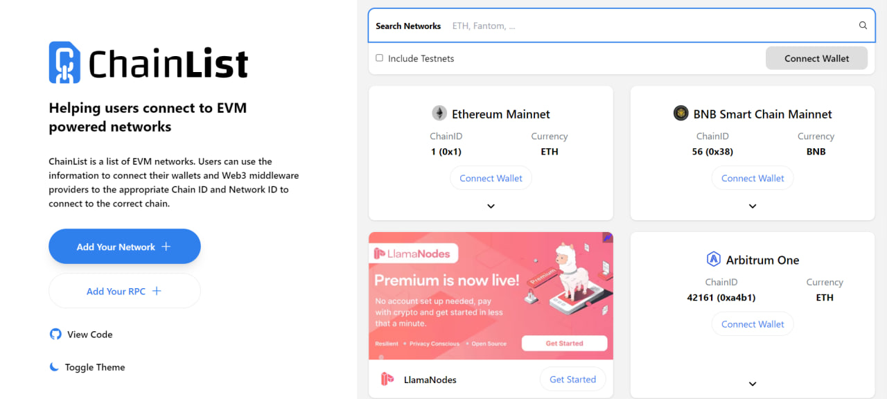The image size is (887, 399).
Task: Click the BNB Smart Chain logo icon
Action: tap(681, 114)
